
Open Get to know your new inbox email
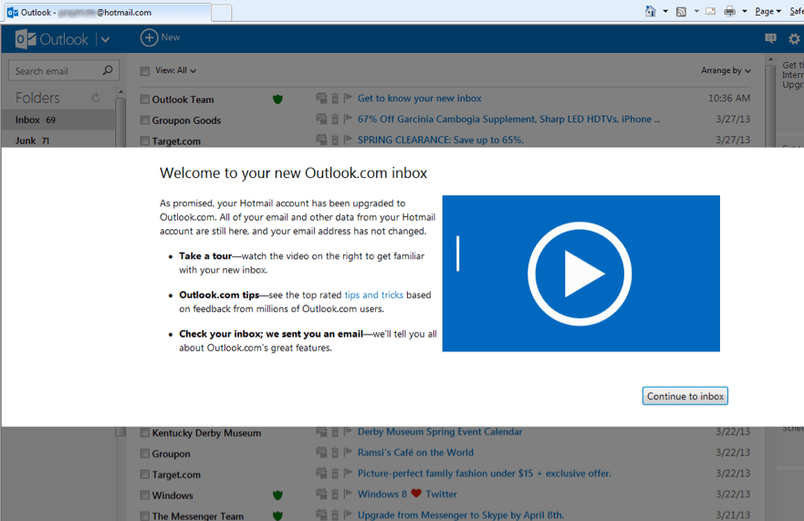pyautogui.click(x=419, y=98)
